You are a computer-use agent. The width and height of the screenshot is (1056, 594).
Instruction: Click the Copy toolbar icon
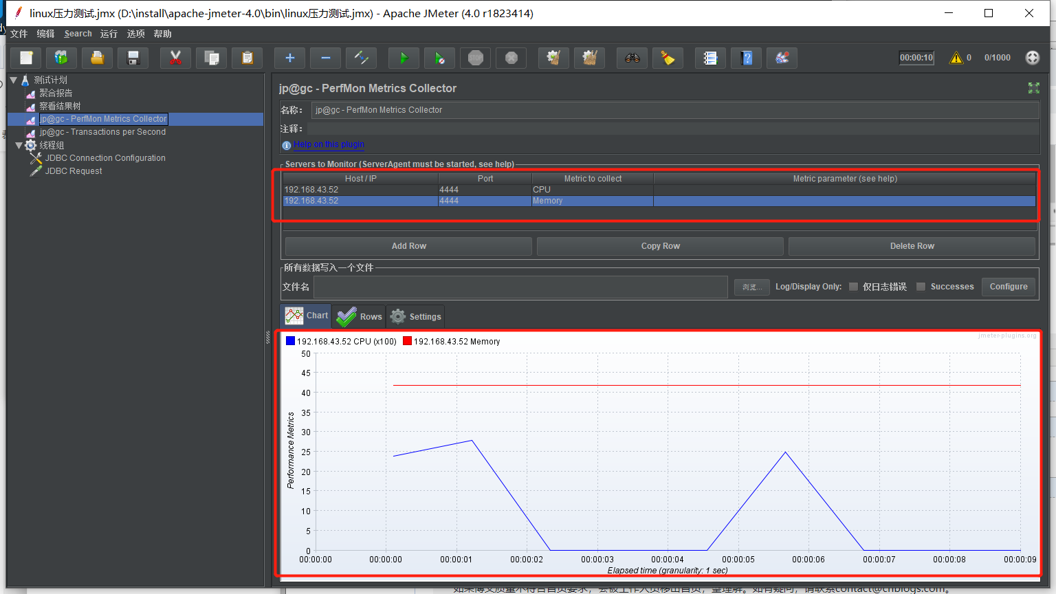point(212,58)
